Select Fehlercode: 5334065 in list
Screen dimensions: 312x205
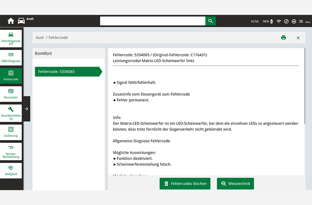(68, 72)
